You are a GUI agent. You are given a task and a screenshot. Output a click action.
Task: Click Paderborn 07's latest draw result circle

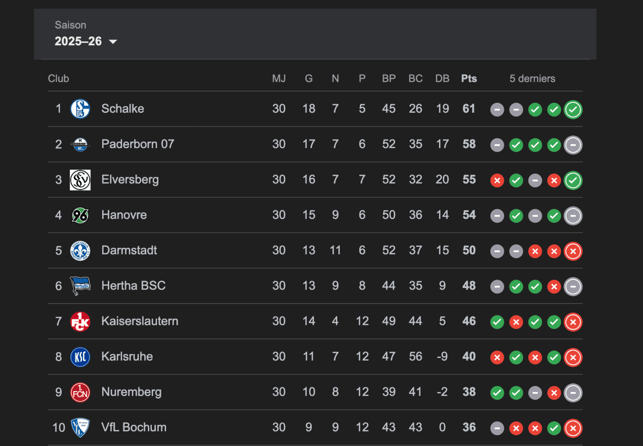573,145
